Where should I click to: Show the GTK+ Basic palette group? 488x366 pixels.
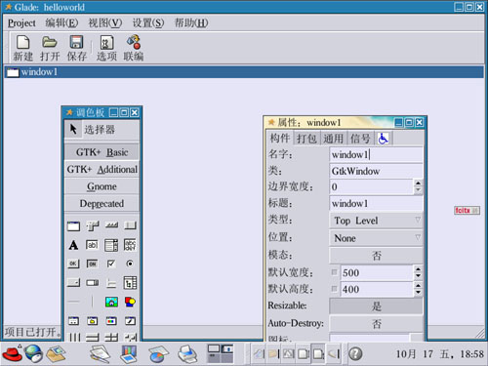[x=102, y=152]
